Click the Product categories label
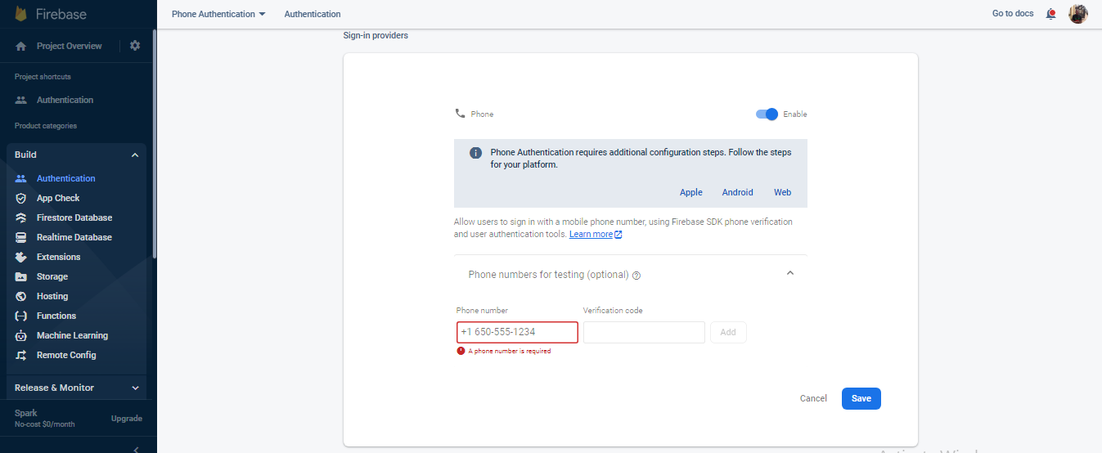1102x453 pixels. [x=46, y=126]
